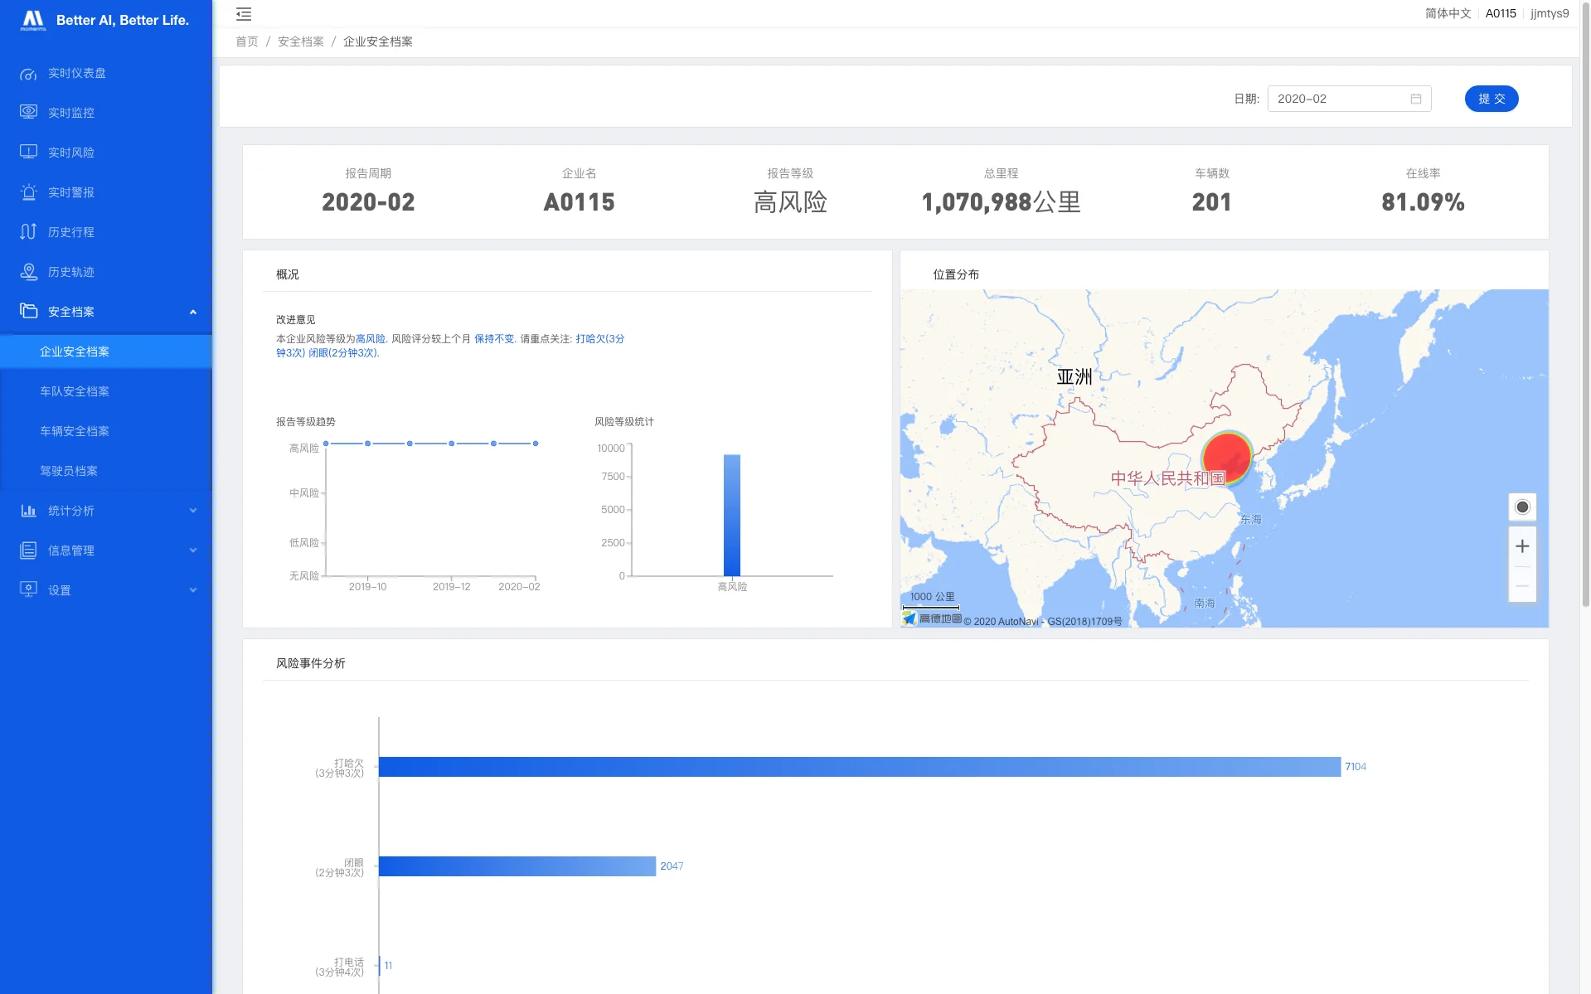Click the 闭眼 bar valued 2047
1591x994 pixels.
(517, 866)
